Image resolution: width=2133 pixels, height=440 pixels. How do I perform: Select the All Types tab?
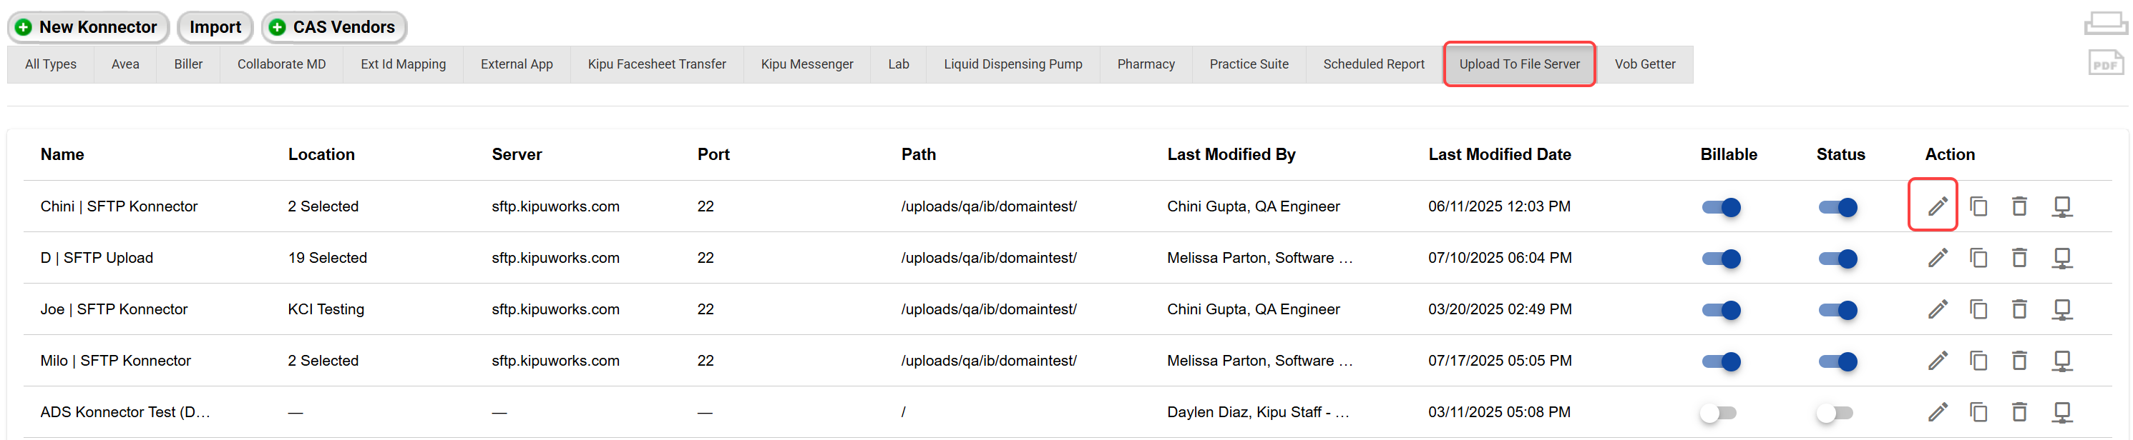pyautogui.click(x=51, y=64)
